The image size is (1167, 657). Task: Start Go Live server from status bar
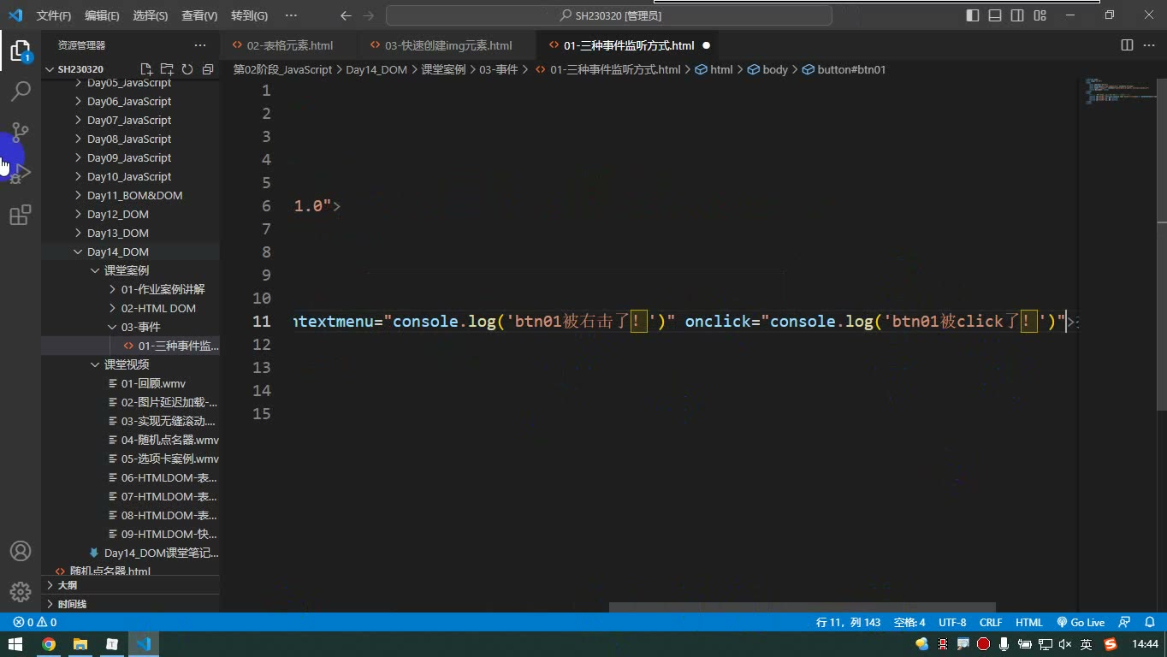pos(1081,623)
